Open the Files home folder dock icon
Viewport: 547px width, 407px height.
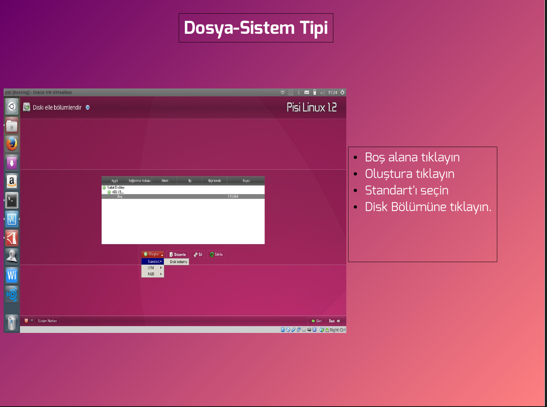click(x=12, y=126)
